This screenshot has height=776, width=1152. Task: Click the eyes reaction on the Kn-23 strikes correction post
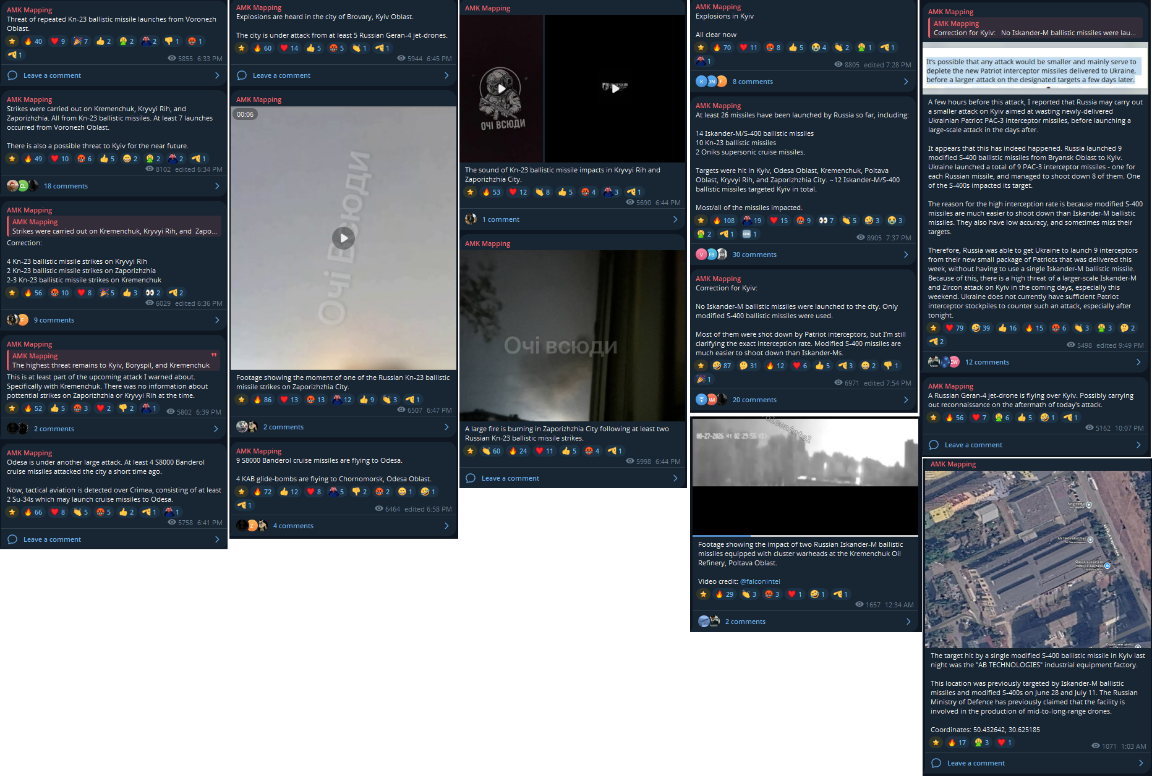(x=153, y=293)
